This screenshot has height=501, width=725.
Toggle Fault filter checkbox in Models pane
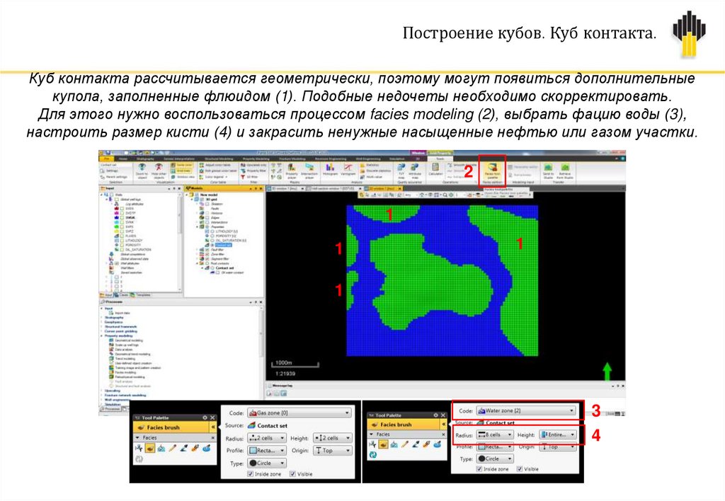pos(207,250)
